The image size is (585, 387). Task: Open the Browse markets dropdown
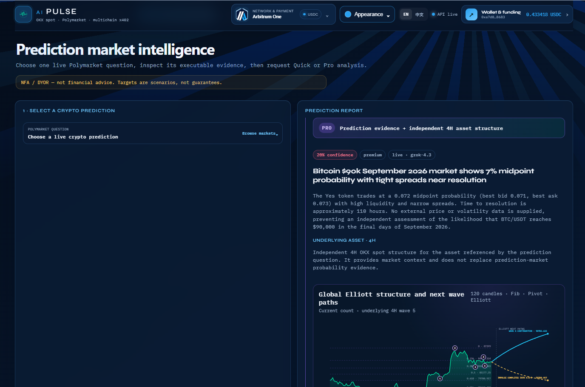260,133
